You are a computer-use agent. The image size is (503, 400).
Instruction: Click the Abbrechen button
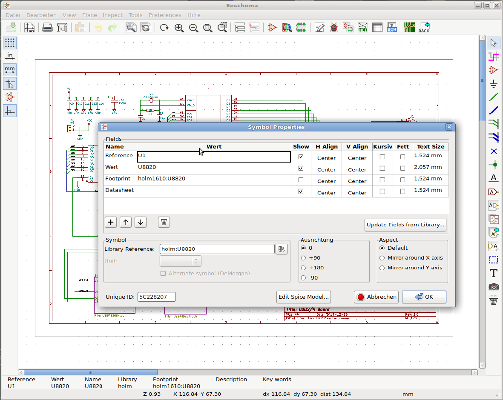[x=376, y=297]
